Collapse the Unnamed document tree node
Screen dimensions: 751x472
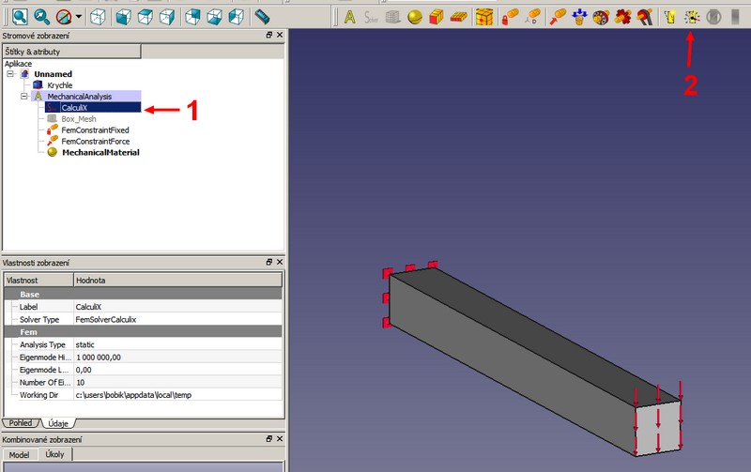click(10, 73)
